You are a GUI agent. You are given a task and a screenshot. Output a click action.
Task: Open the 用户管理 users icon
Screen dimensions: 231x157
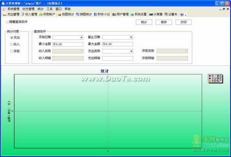tap(114, 14)
